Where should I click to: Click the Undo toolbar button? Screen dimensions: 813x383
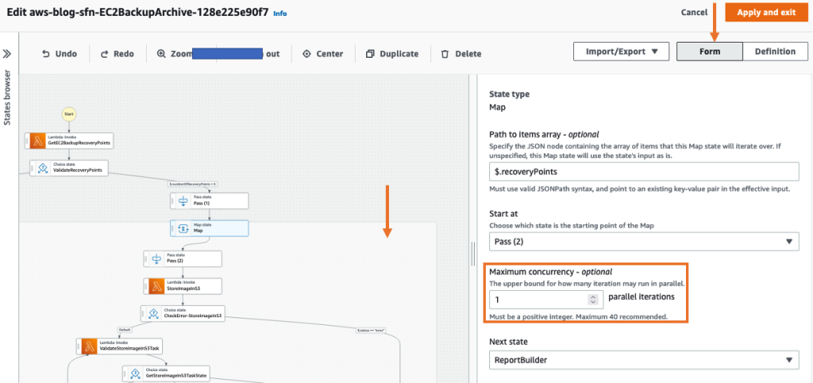pyautogui.click(x=59, y=53)
